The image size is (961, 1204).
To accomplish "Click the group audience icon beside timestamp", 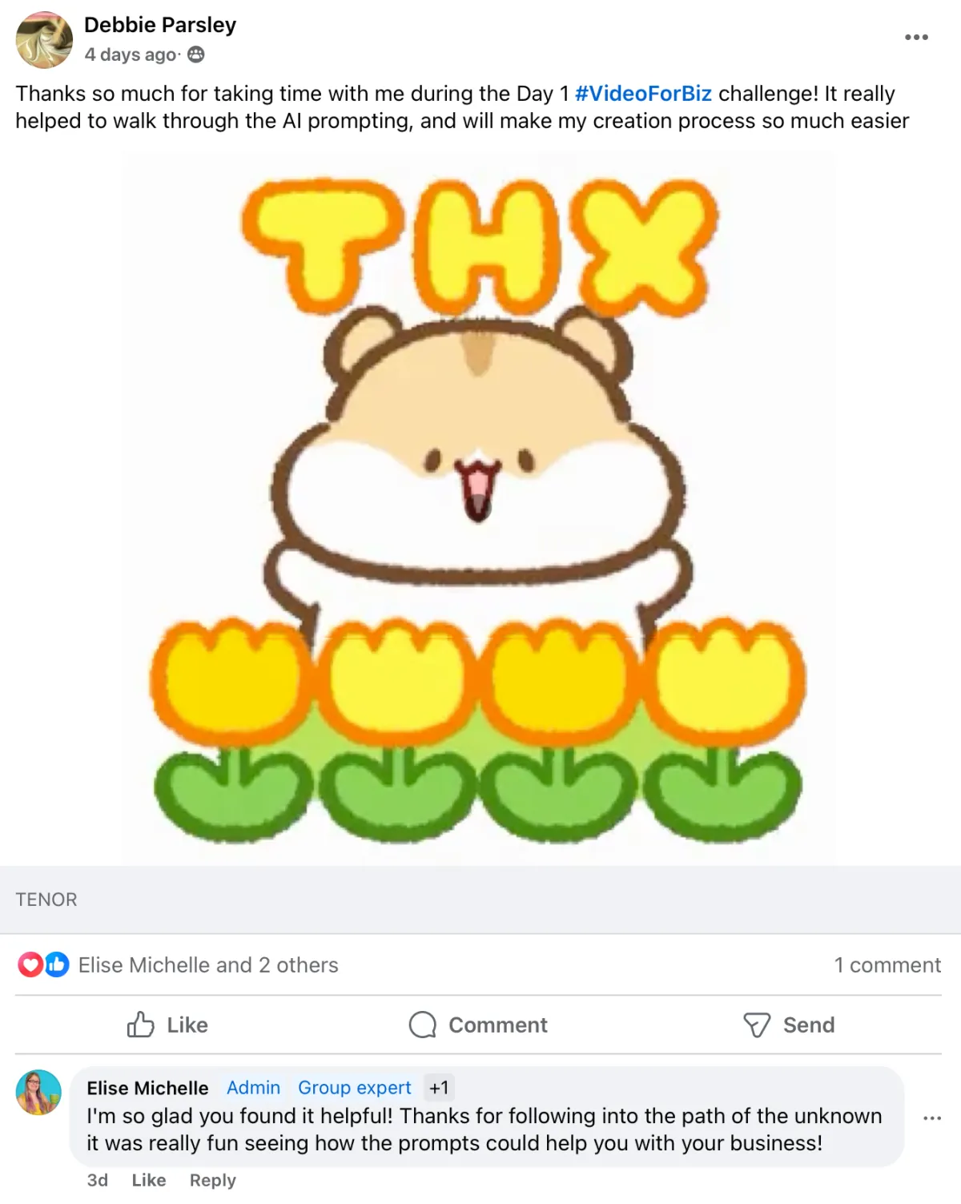I will click(196, 54).
